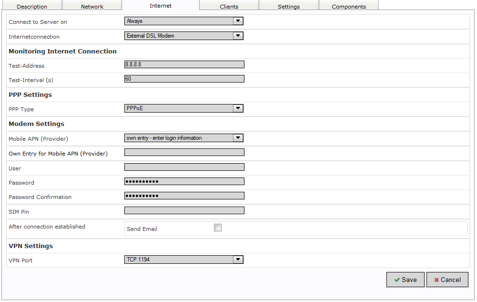Click into the User field
This screenshot has height=302, width=477.
(184, 167)
